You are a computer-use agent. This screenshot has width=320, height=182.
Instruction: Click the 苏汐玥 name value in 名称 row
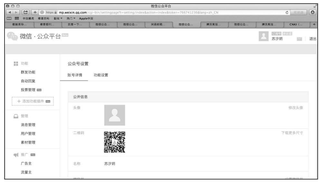(109, 164)
